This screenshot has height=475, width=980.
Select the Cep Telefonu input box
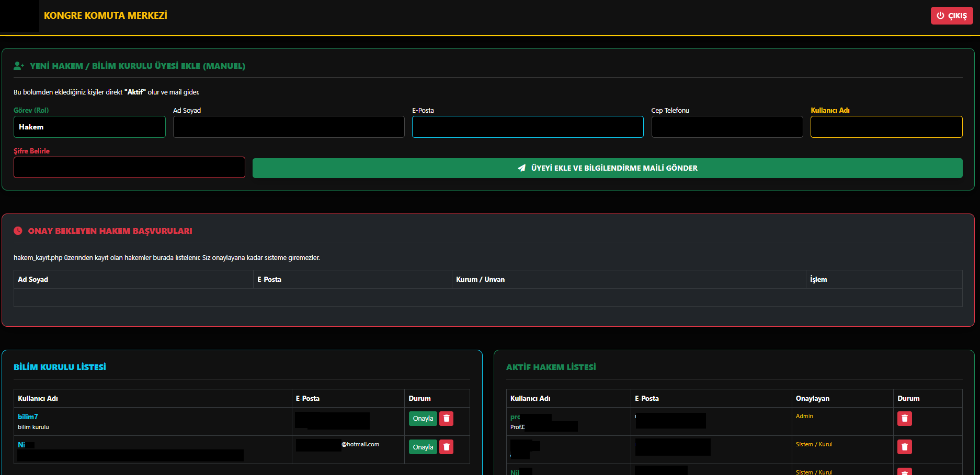click(x=727, y=127)
